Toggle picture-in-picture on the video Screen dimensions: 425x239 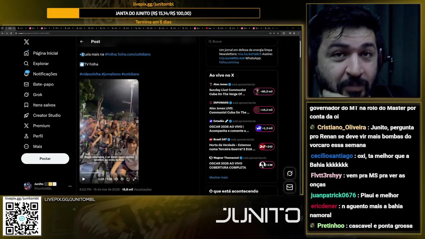click(x=128, y=179)
